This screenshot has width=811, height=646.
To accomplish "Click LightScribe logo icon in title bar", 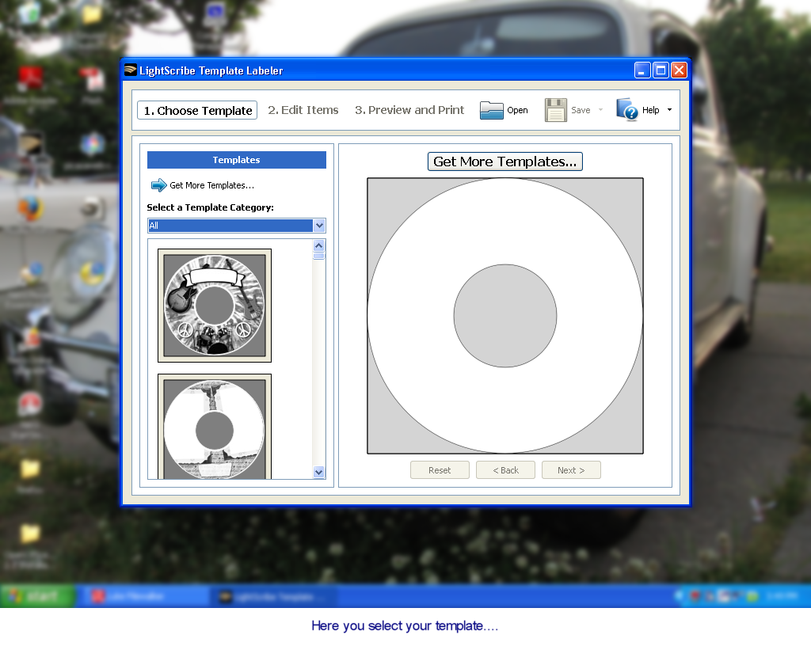I will tap(131, 70).
